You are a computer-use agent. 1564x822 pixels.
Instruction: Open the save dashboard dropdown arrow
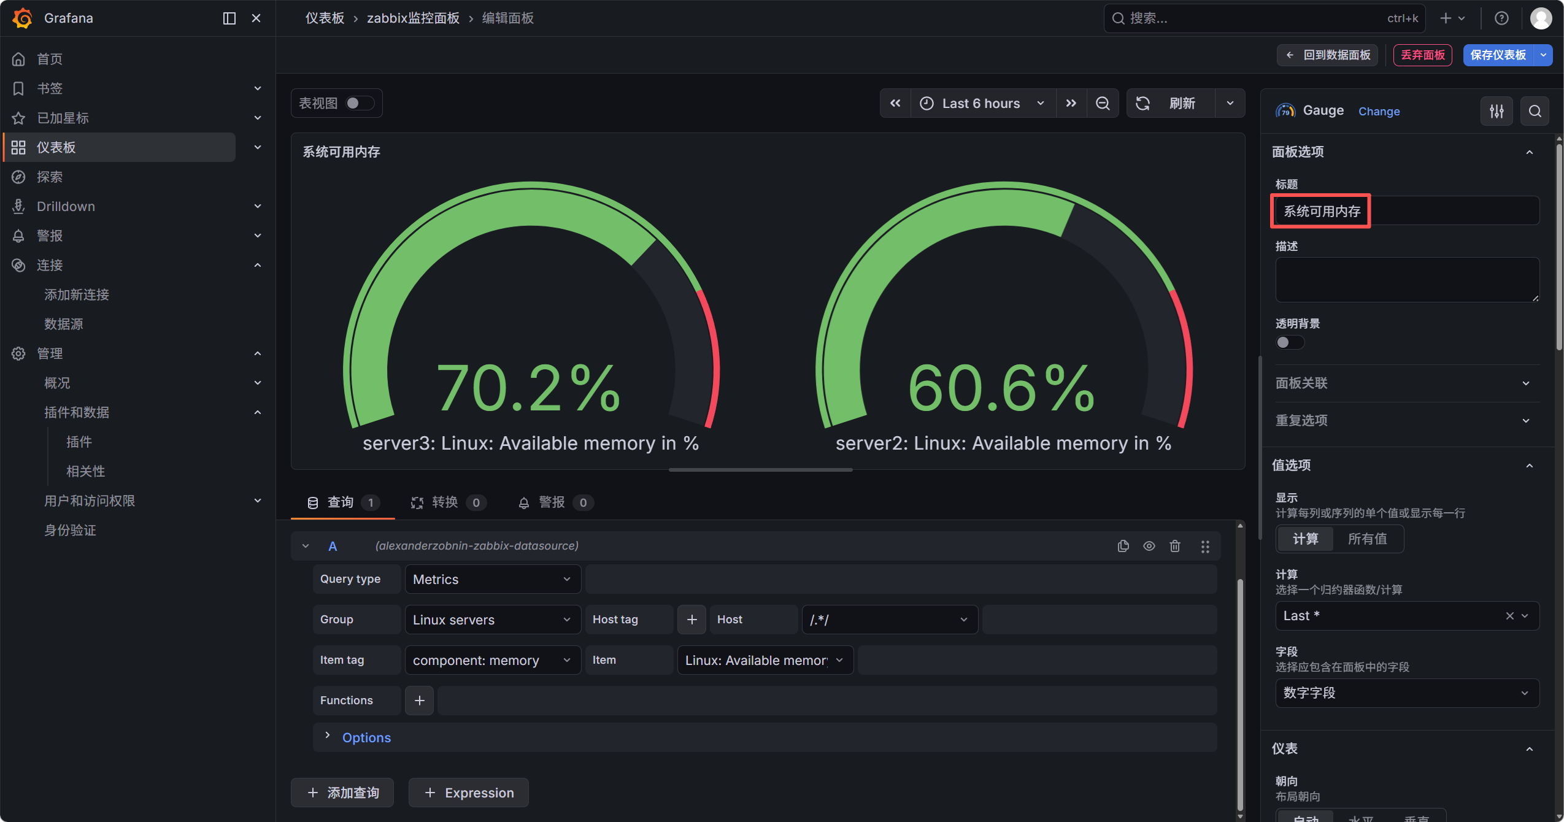[x=1543, y=55]
